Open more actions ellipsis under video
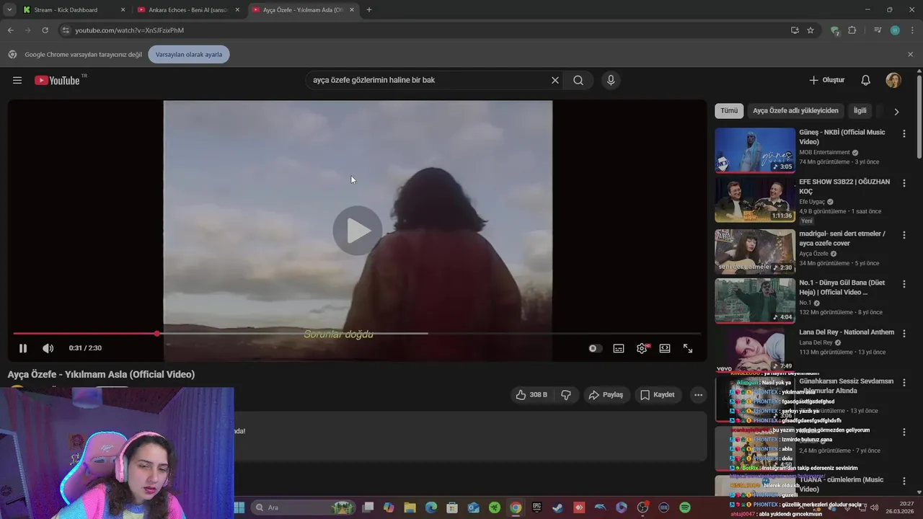The image size is (923, 519). point(698,395)
